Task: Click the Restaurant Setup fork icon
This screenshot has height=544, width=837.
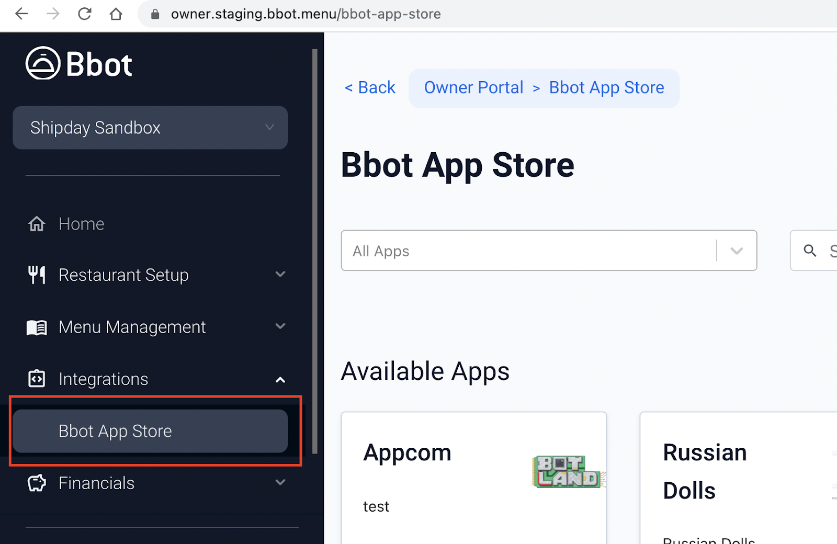Action: point(36,274)
